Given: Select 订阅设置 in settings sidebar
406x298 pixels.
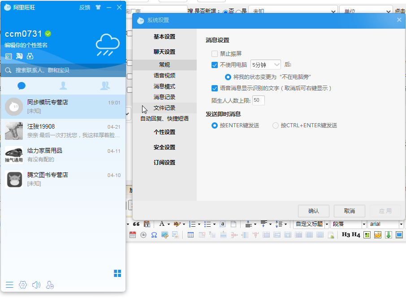Looking at the screenshot, I should click(x=164, y=163).
